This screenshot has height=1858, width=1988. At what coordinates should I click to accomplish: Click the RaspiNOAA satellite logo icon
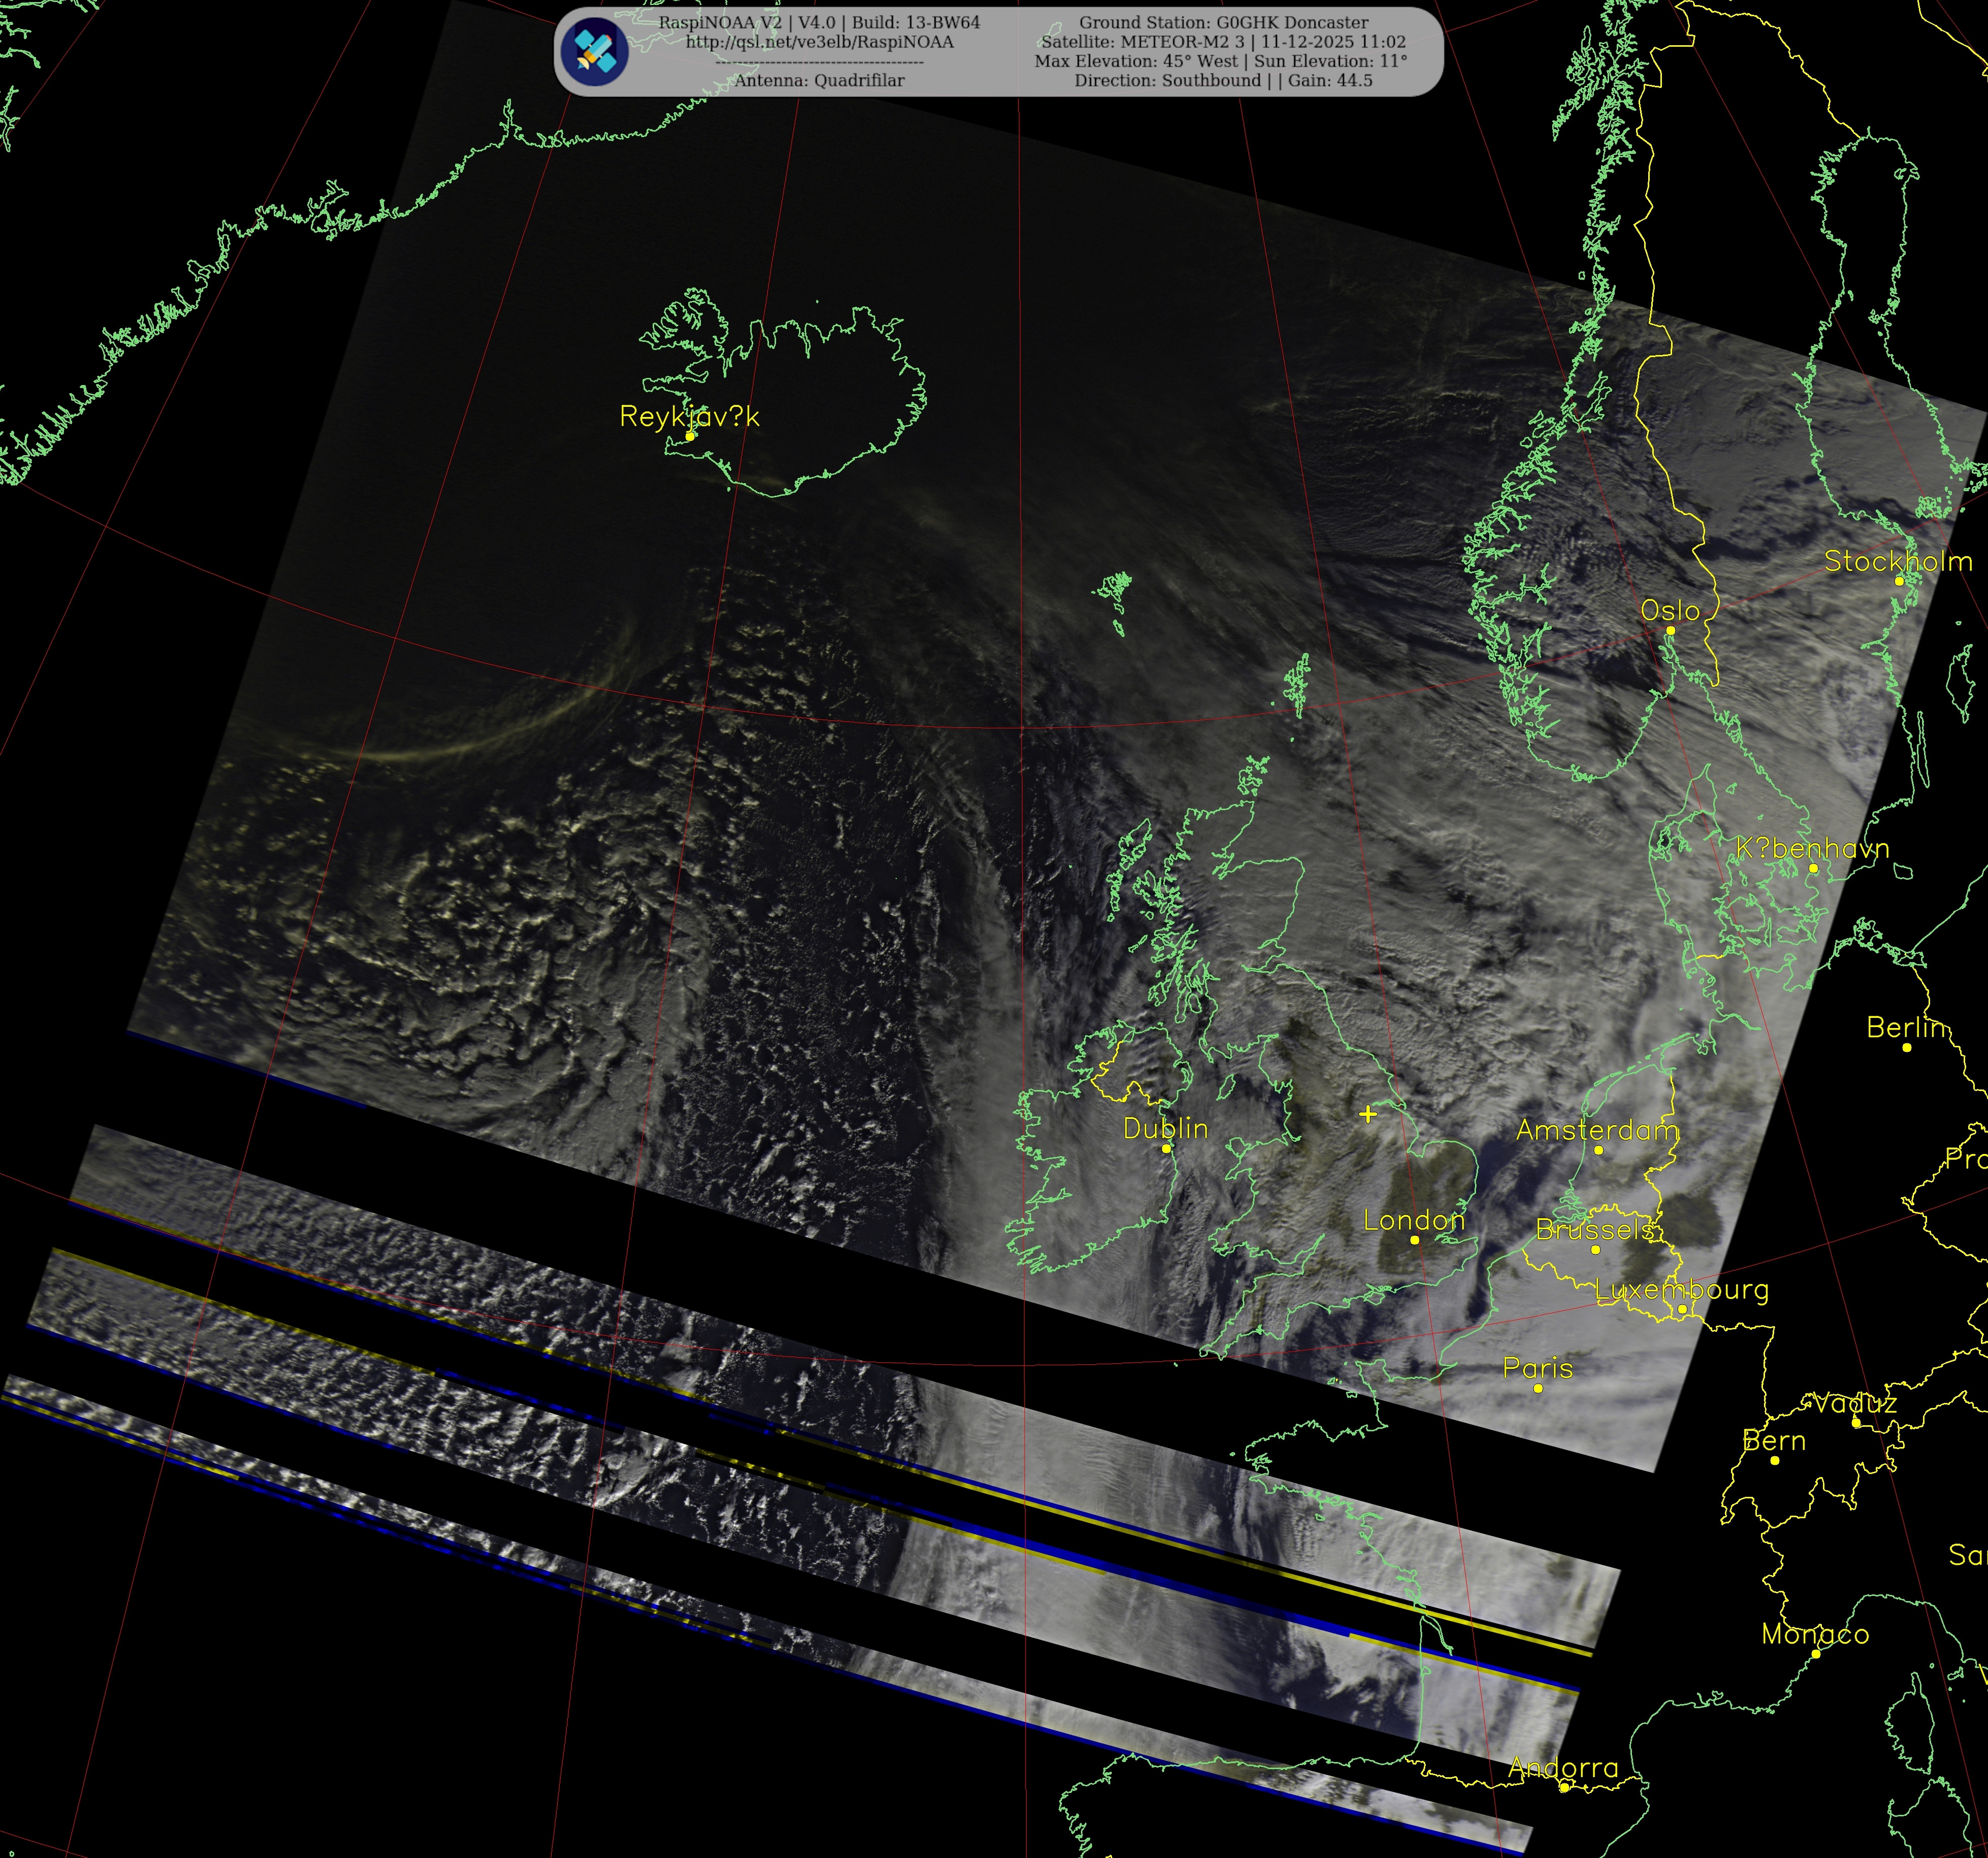click(x=594, y=51)
